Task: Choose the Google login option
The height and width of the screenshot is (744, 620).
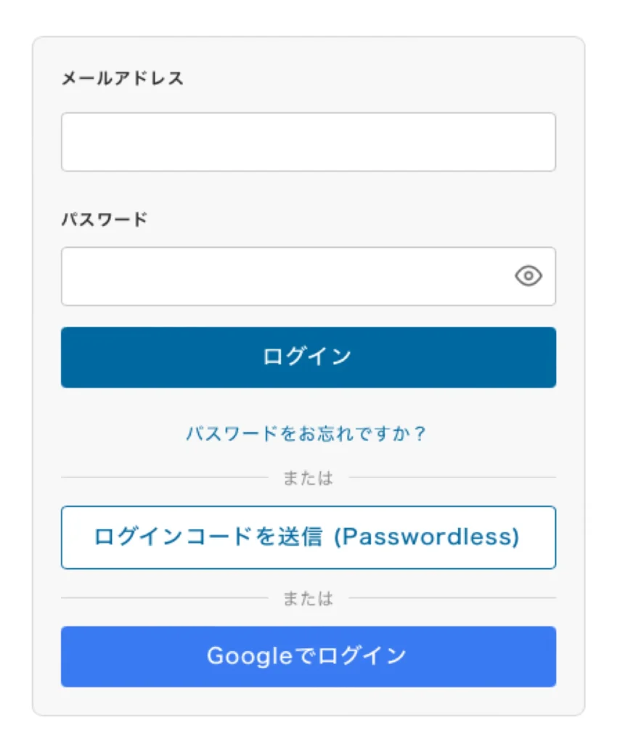Action: coord(308,656)
